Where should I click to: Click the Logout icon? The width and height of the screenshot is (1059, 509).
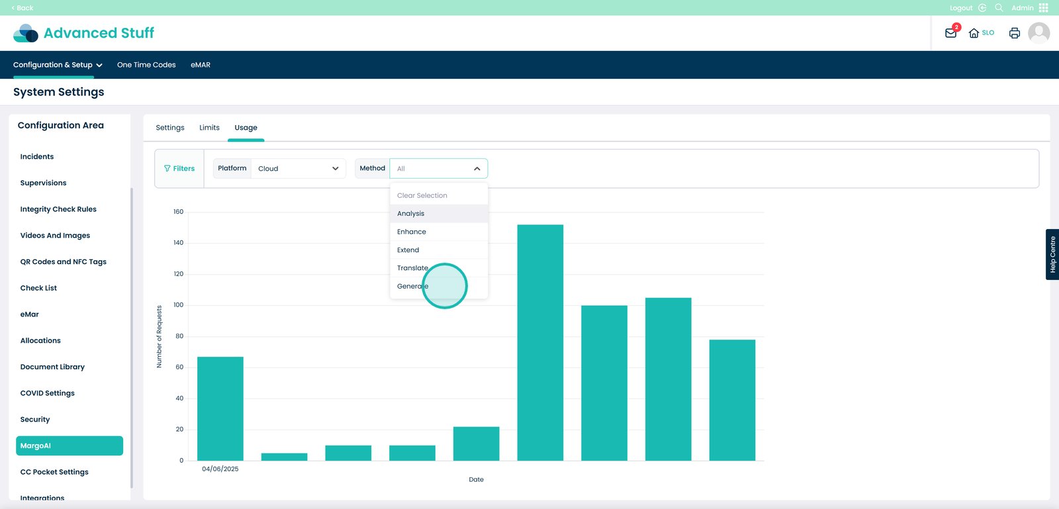[982, 8]
